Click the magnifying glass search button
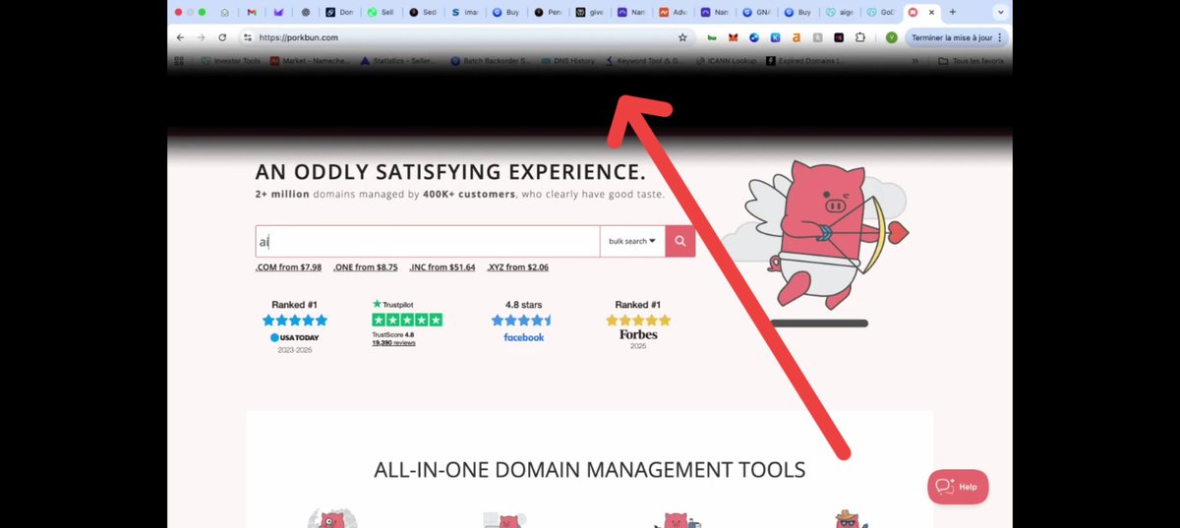 [x=679, y=241]
